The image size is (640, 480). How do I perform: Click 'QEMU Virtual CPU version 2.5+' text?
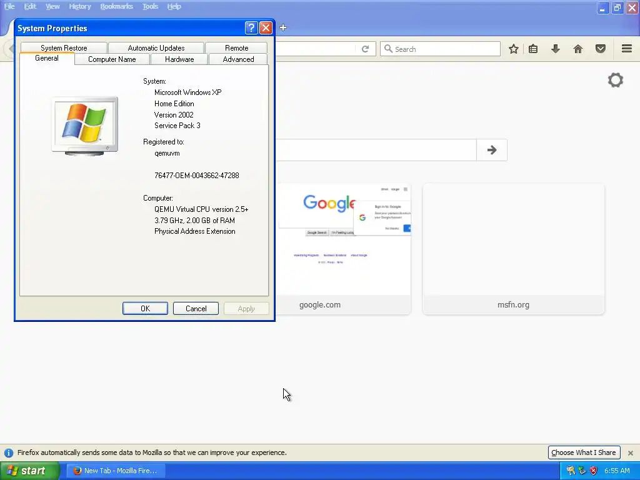coord(201,209)
